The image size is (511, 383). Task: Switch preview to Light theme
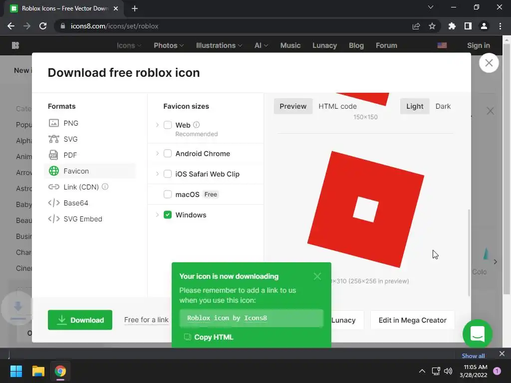click(x=415, y=106)
